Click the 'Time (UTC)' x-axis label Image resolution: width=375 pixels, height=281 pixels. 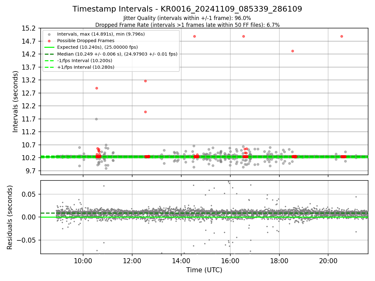tap(204, 270)
